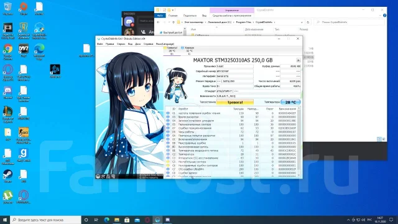Screen dimensions: 398x224
Task: Open the Главная ribbon tab in Explorer
Action: (x=173, y=16)
